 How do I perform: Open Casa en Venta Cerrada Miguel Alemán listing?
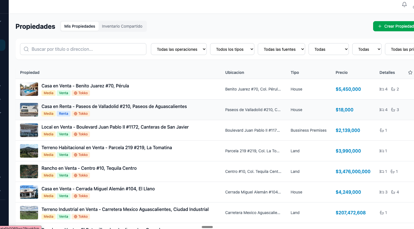coord(98,189)
